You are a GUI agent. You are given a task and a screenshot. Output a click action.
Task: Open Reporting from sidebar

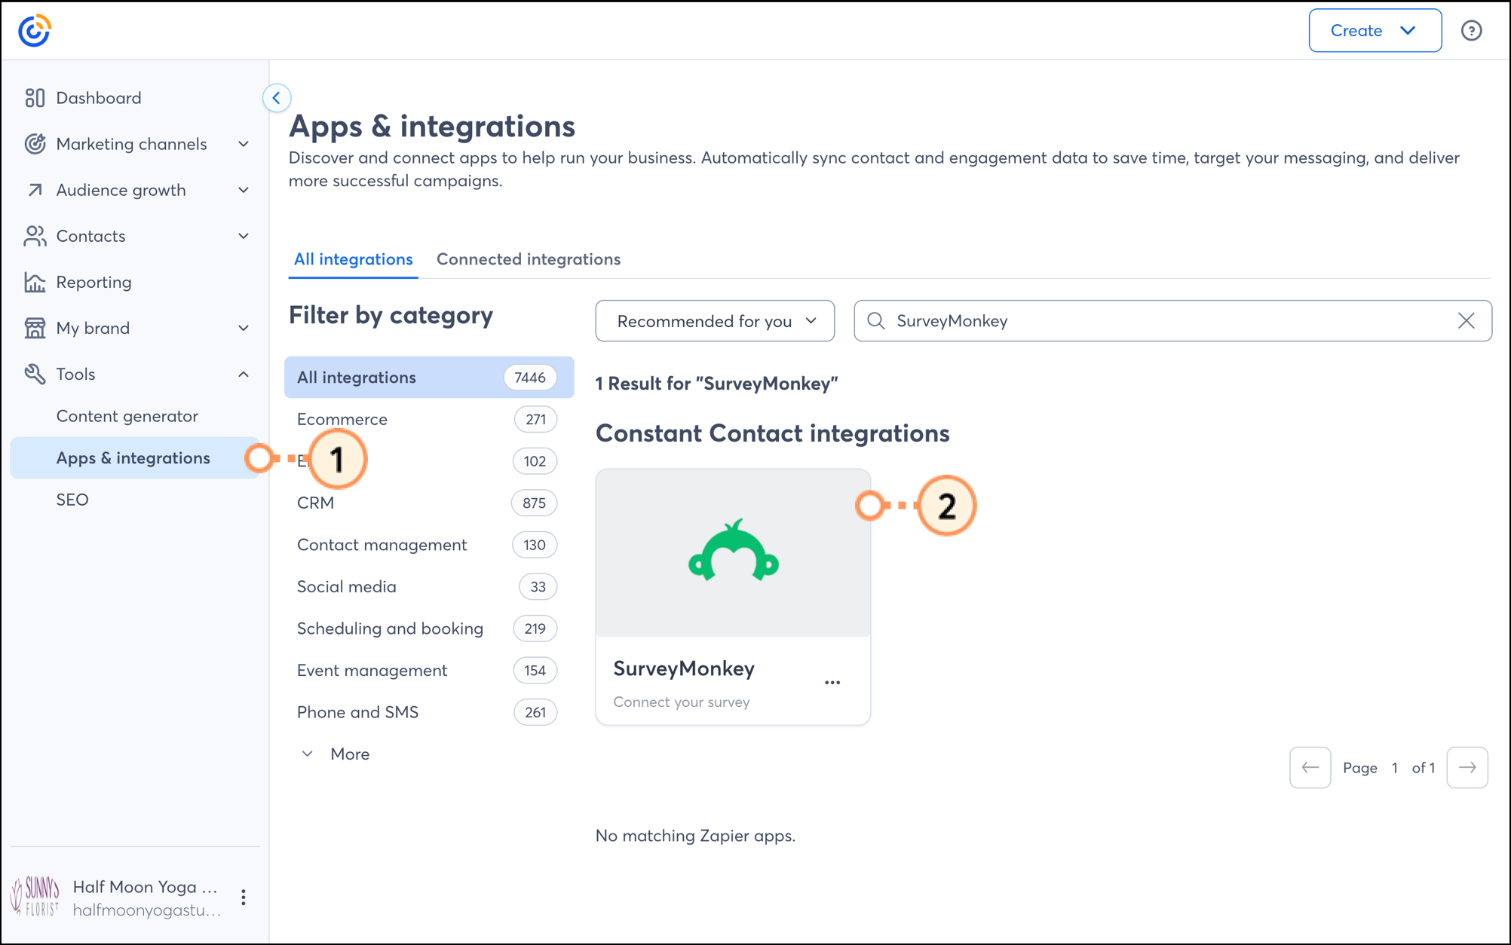coord(93,282)
